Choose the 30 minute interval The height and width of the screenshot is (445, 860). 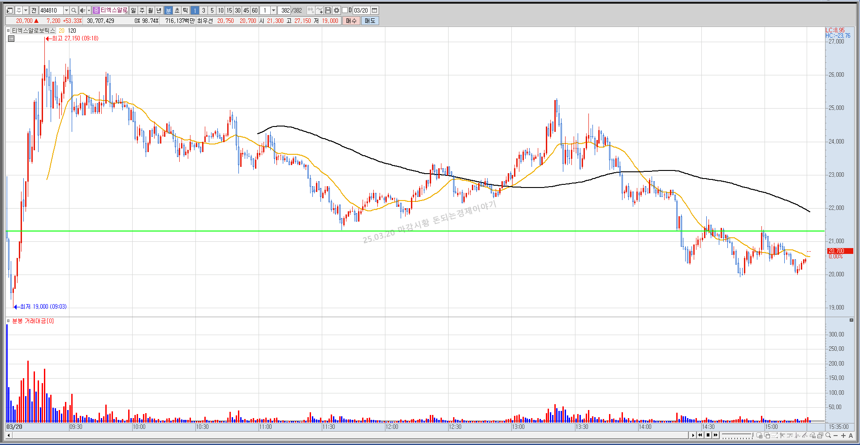238,10
